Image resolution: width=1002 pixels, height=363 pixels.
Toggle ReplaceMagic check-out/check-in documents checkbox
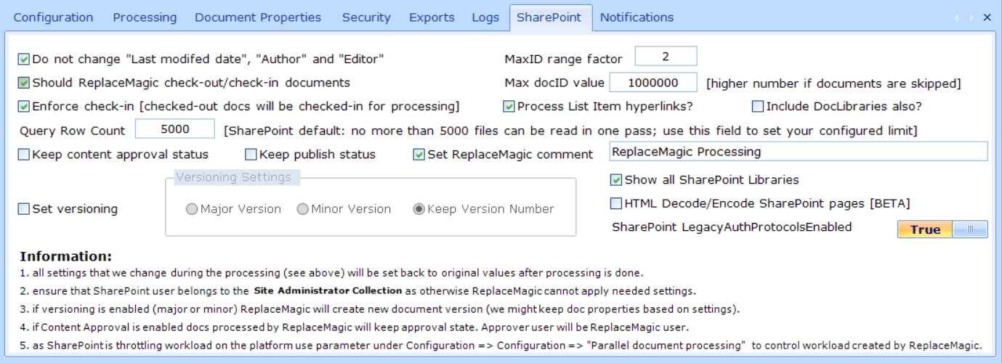point(24,83)
